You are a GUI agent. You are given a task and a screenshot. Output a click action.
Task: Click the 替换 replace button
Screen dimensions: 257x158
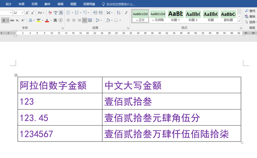click(x=250, y=16)
